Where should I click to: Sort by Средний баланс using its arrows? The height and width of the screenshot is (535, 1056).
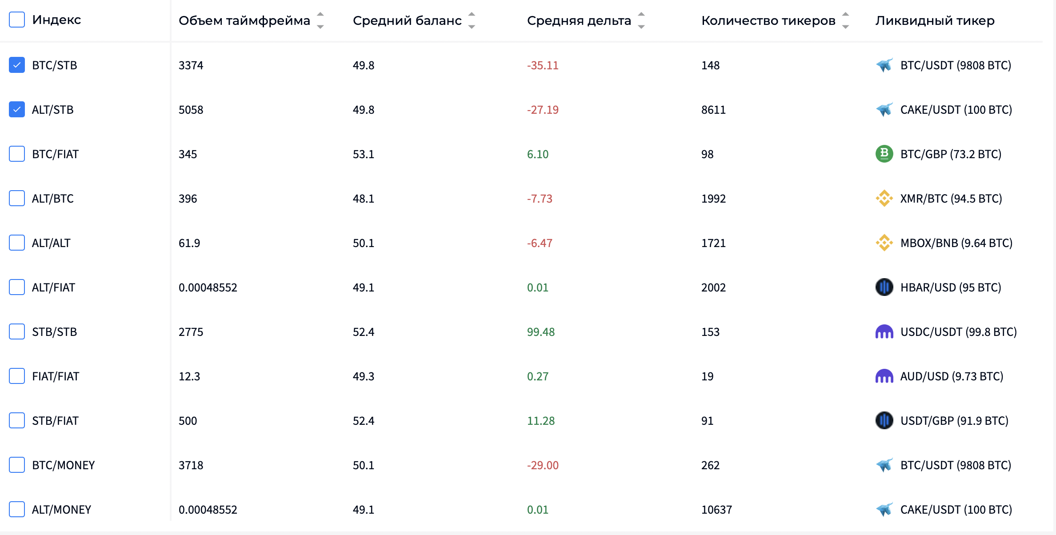(x=472, y=20)
